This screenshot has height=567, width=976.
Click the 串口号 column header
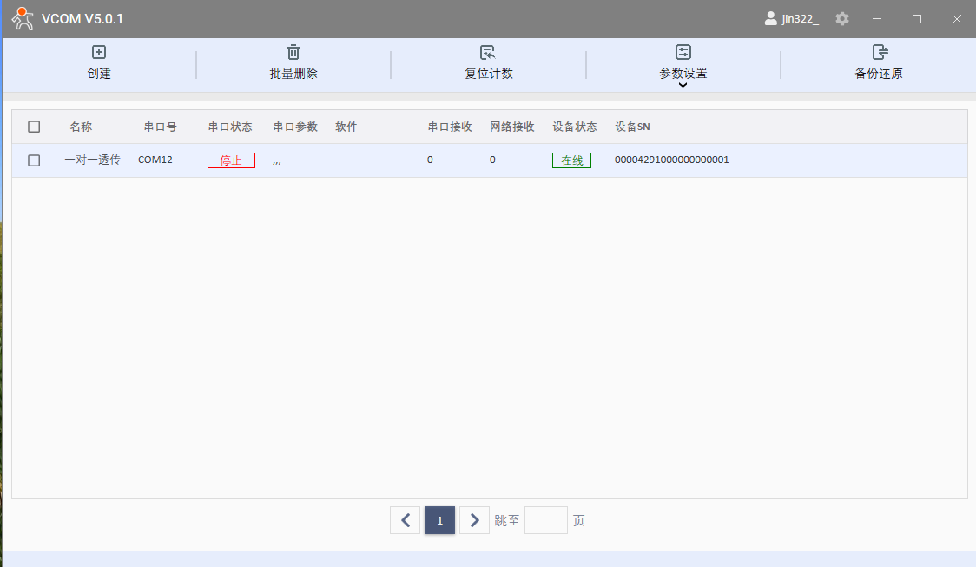160,127
